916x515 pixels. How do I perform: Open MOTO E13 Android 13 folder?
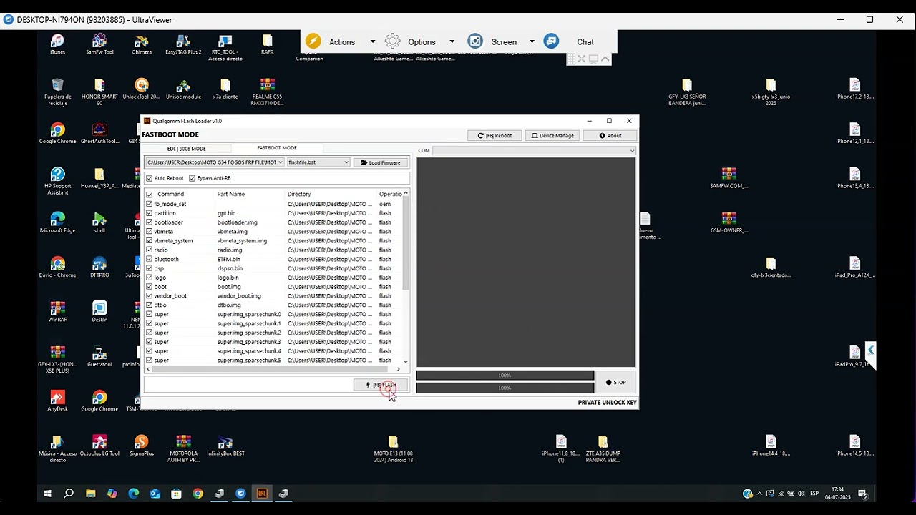(x=393, y=448)
